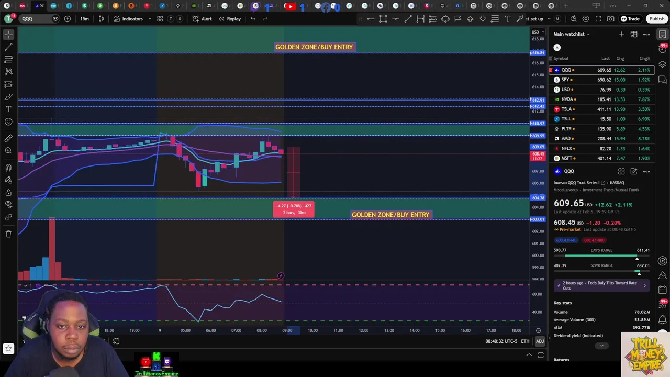
Task: Toggle the favorites star in bottom left
Action: point(8,348)
